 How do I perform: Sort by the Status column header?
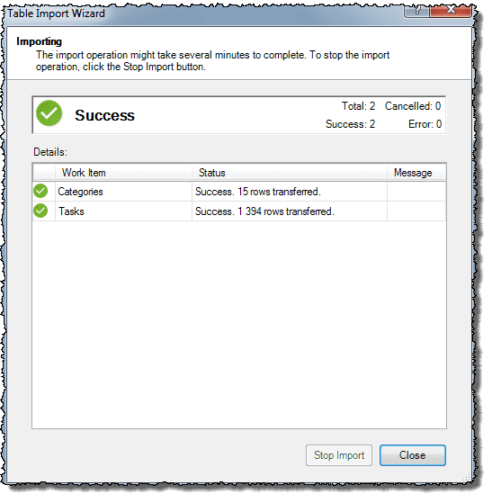tap(290, 174)
